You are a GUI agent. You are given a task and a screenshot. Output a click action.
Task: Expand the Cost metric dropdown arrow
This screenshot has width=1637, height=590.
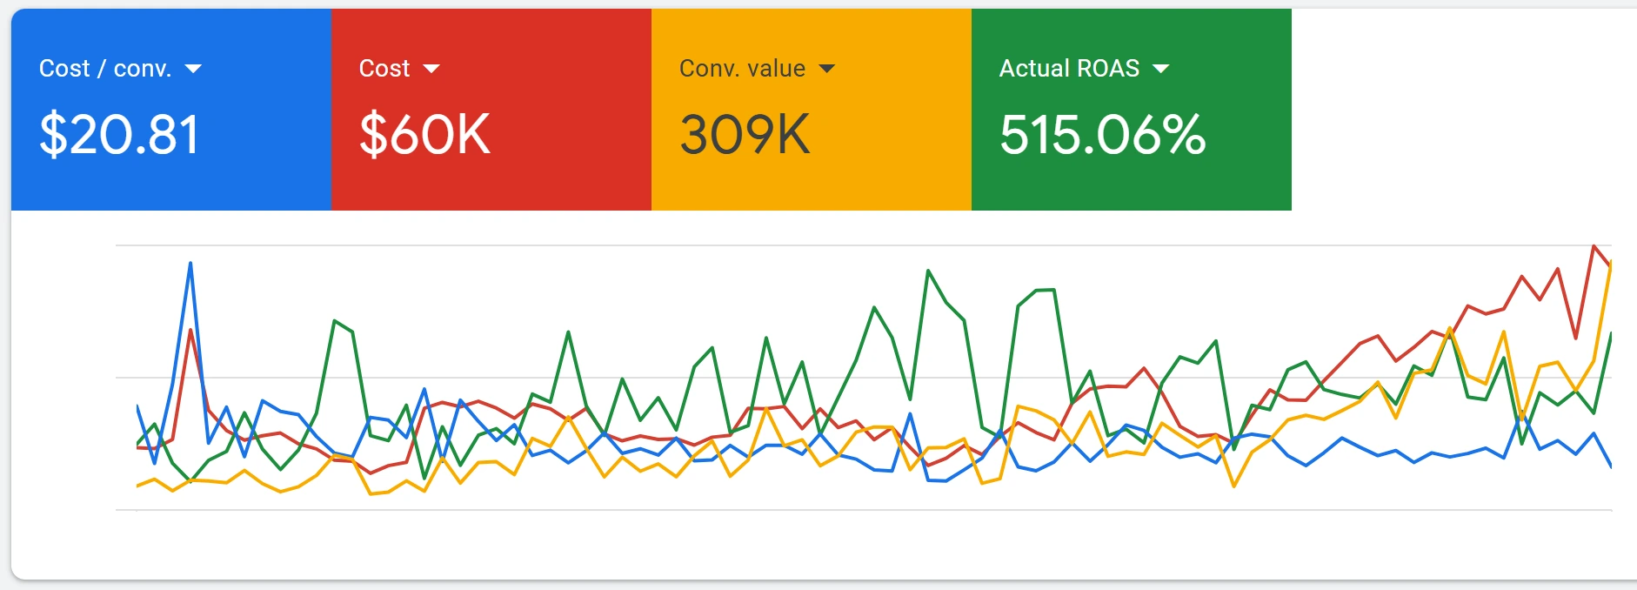[x=431, y=69]
